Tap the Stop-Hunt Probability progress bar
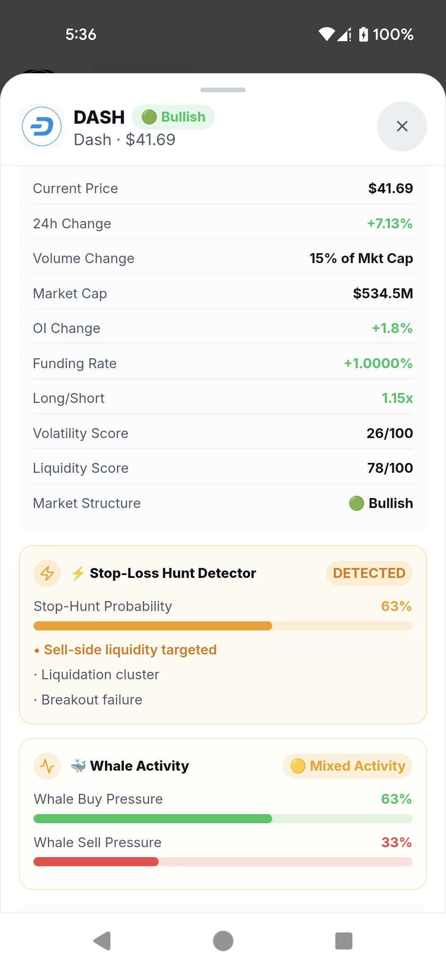Screen dimensions: 446x968 223,626
